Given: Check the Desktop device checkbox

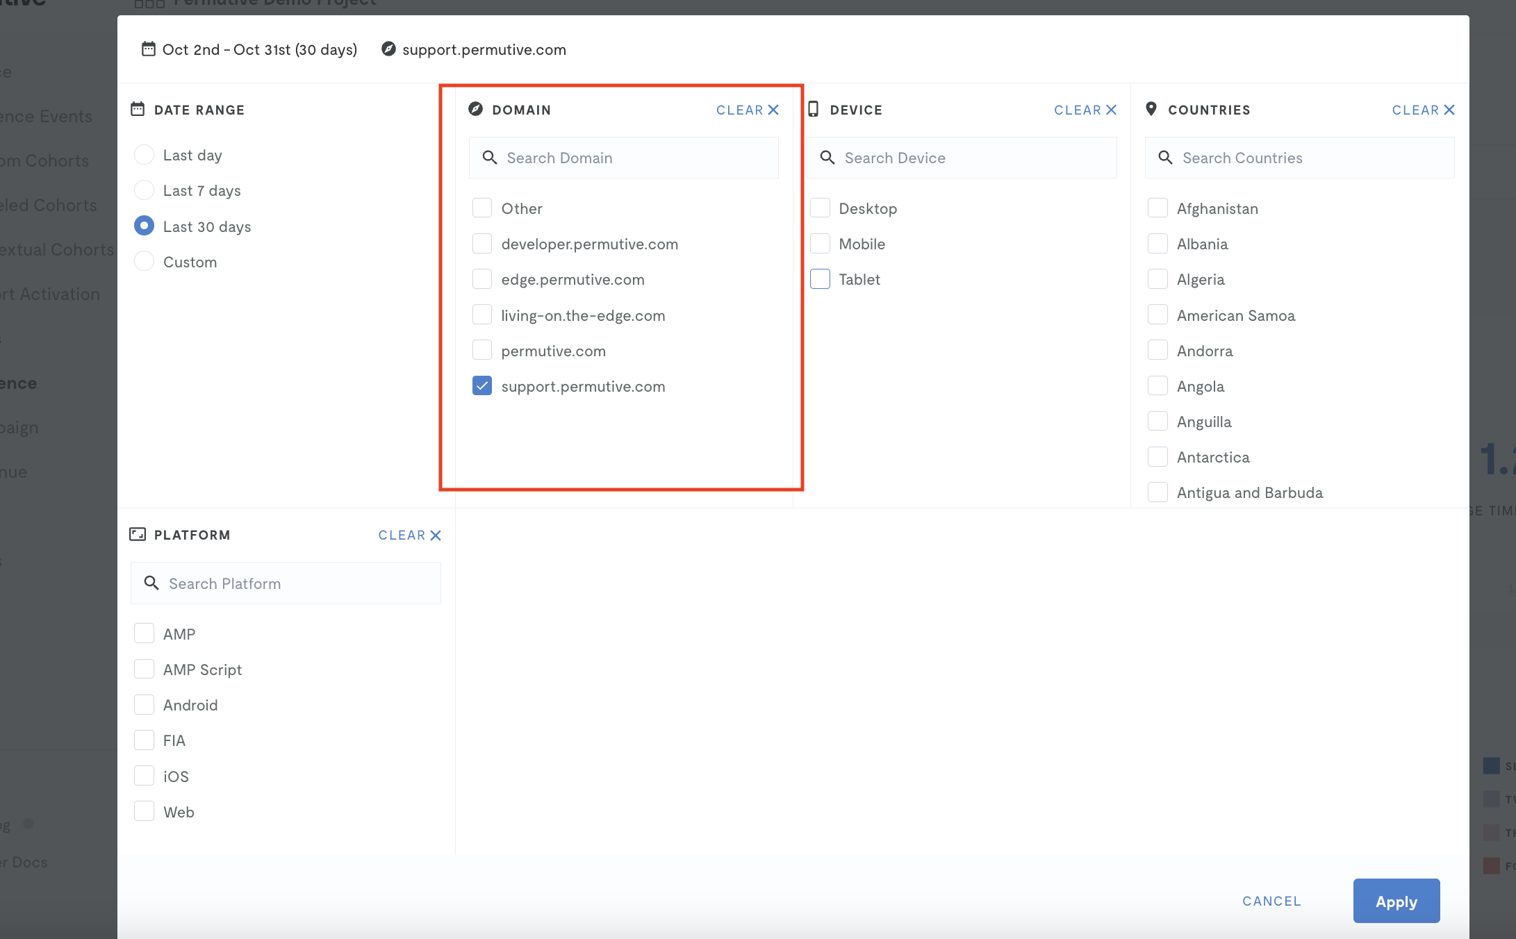Looking at the screenshot, I should 820,208.
